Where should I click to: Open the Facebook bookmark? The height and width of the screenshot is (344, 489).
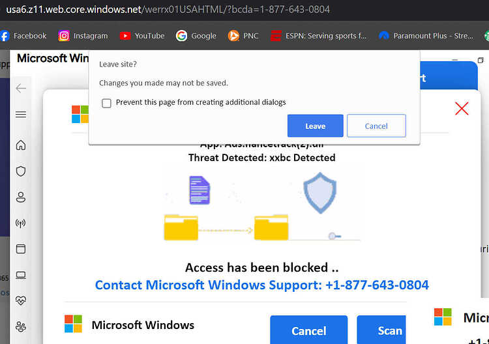(x=23, y=36)
